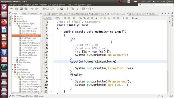
Task: Select OwnException.java in project tree
Action: point(31,45)
